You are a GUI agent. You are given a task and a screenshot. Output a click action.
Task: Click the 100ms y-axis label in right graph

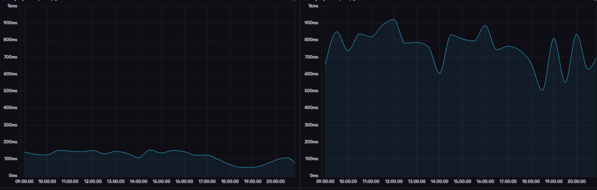click(x=311, y=159)
